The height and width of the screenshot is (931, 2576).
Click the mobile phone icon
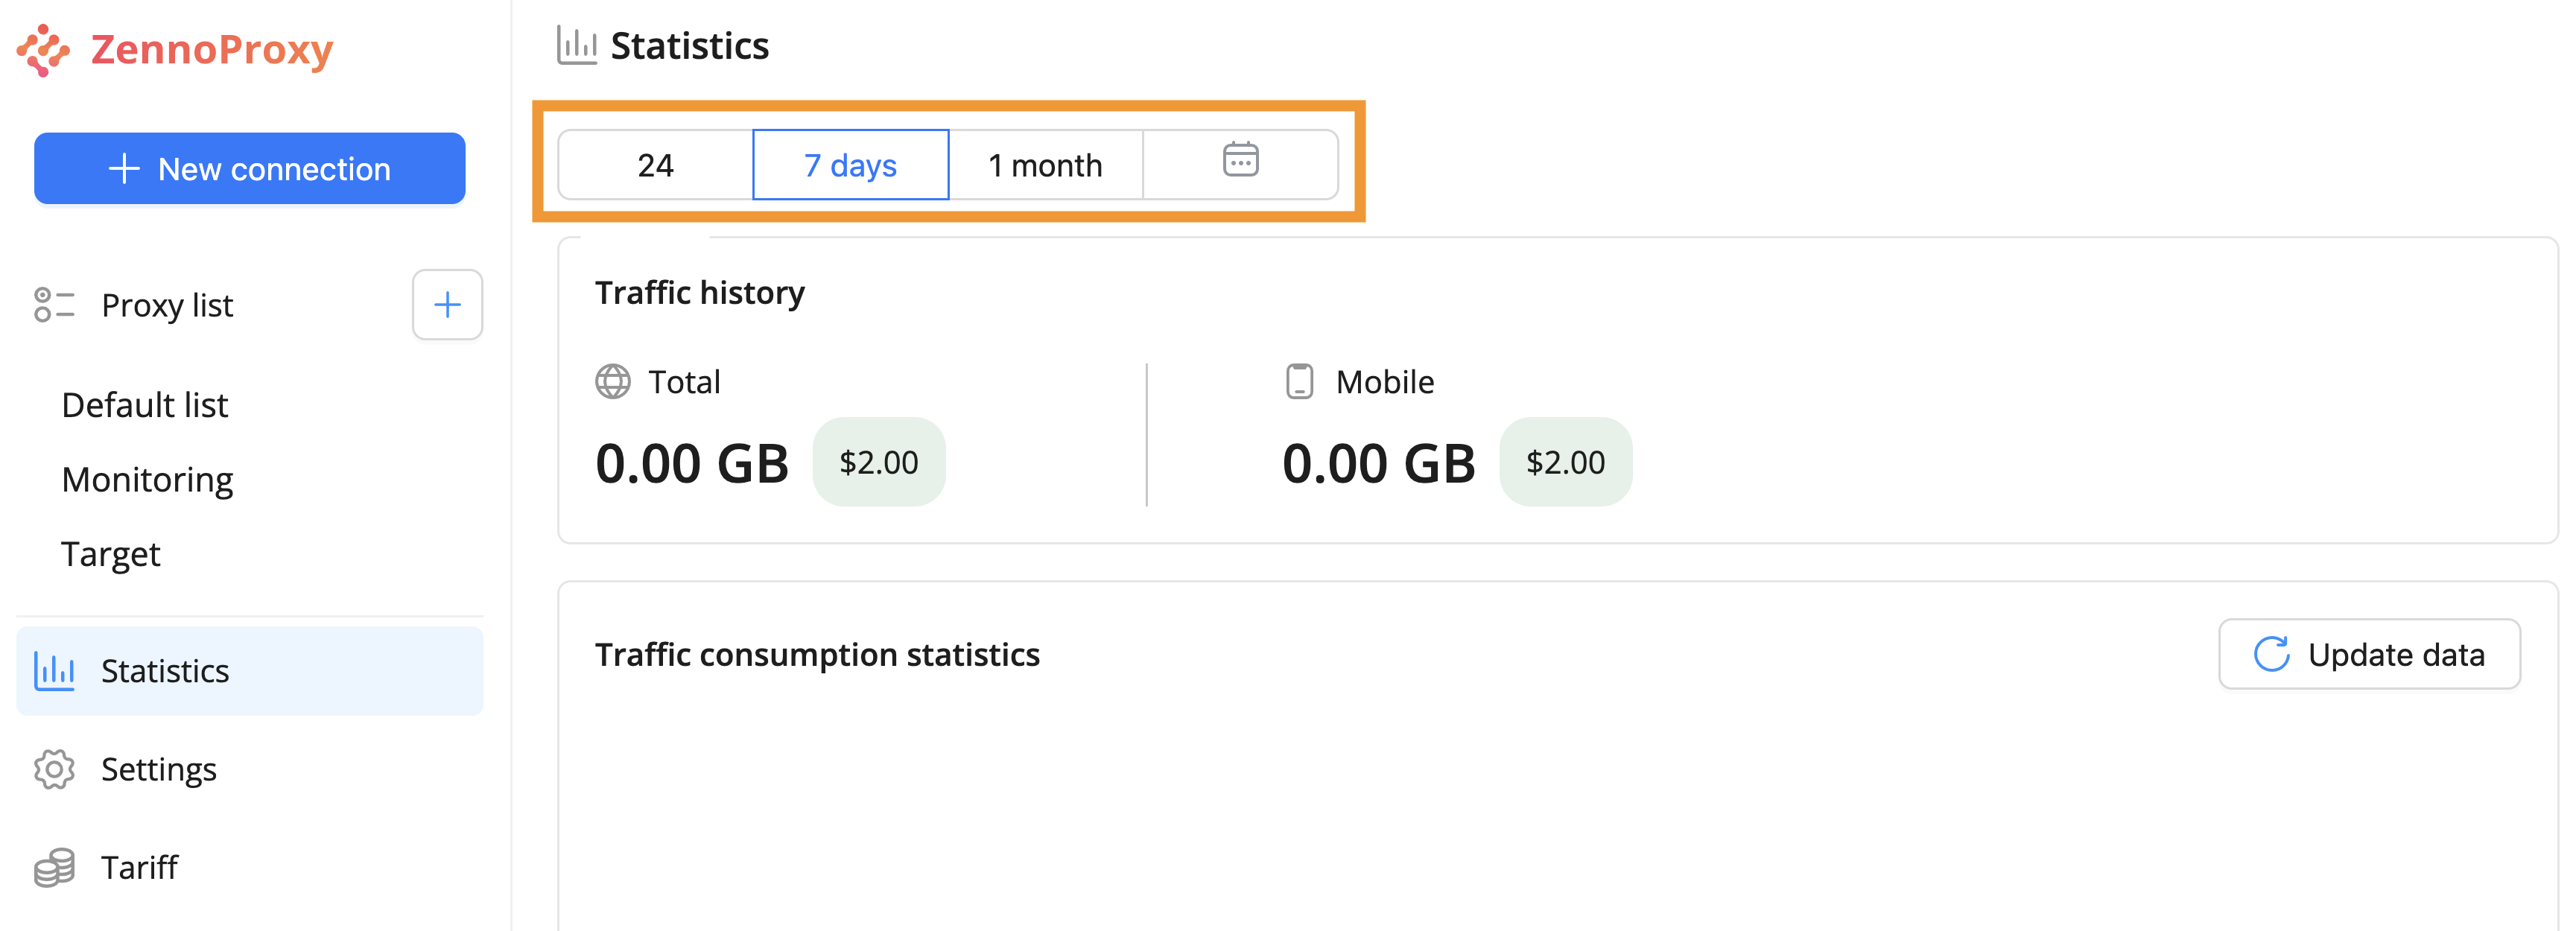coord(1299,382)
